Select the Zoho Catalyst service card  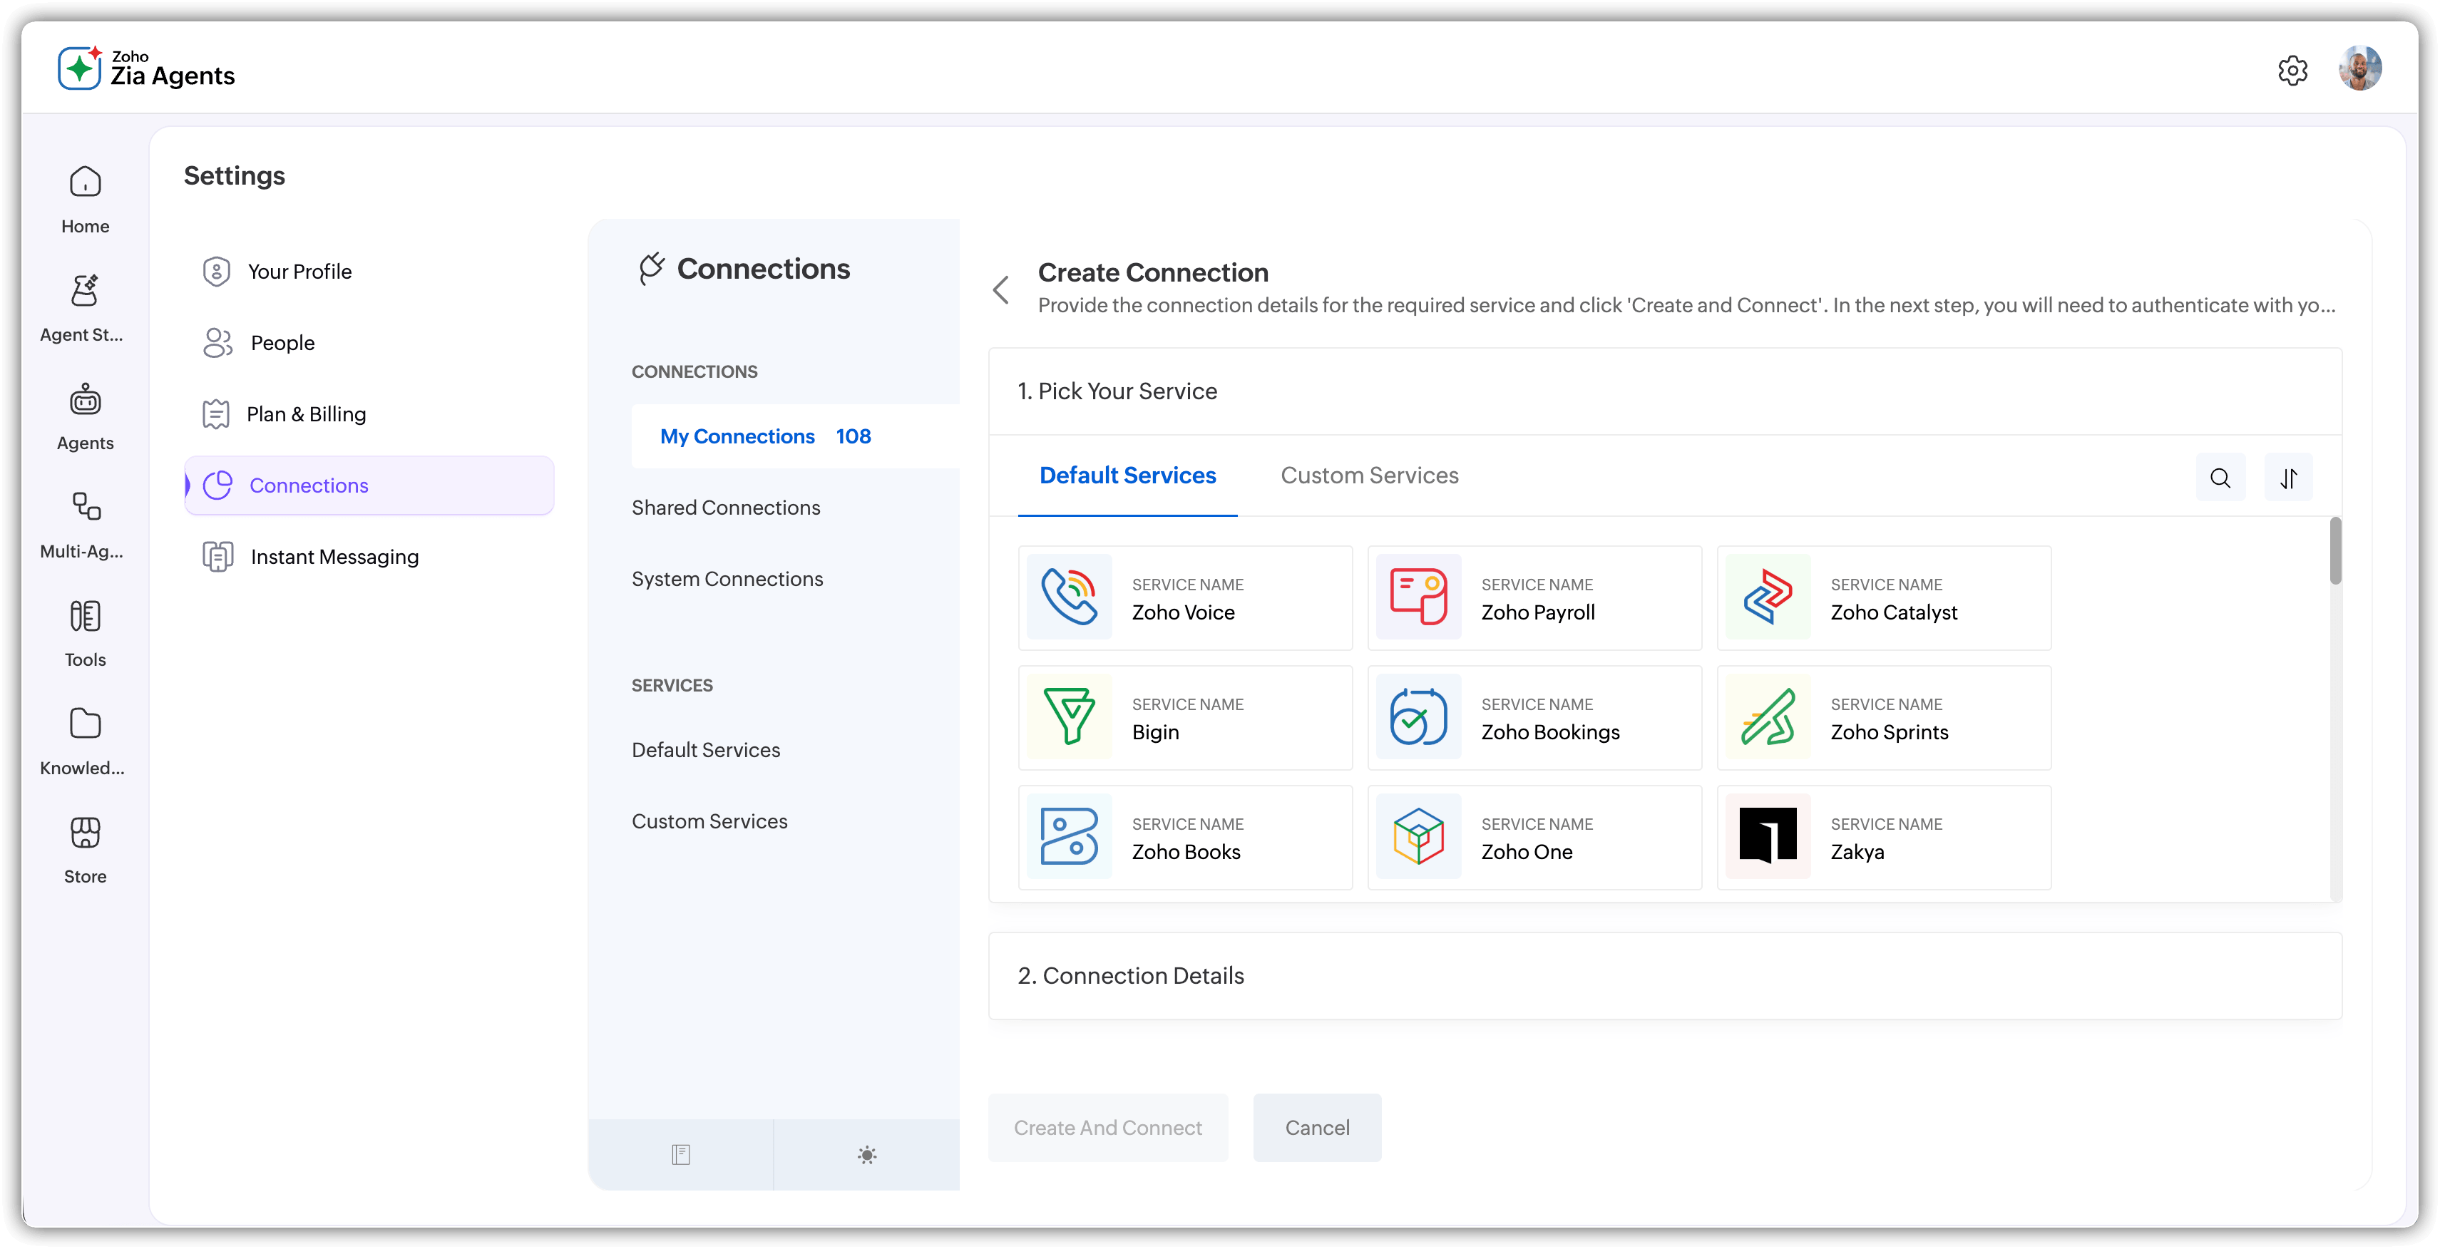(1883, 598)
